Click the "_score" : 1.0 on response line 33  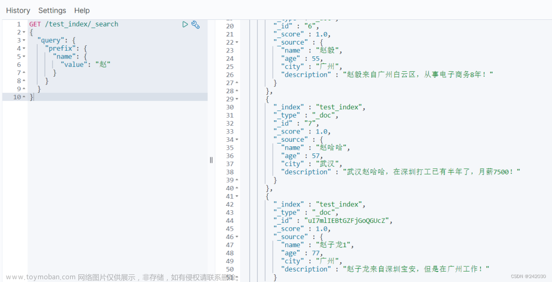tap(302, 131)
